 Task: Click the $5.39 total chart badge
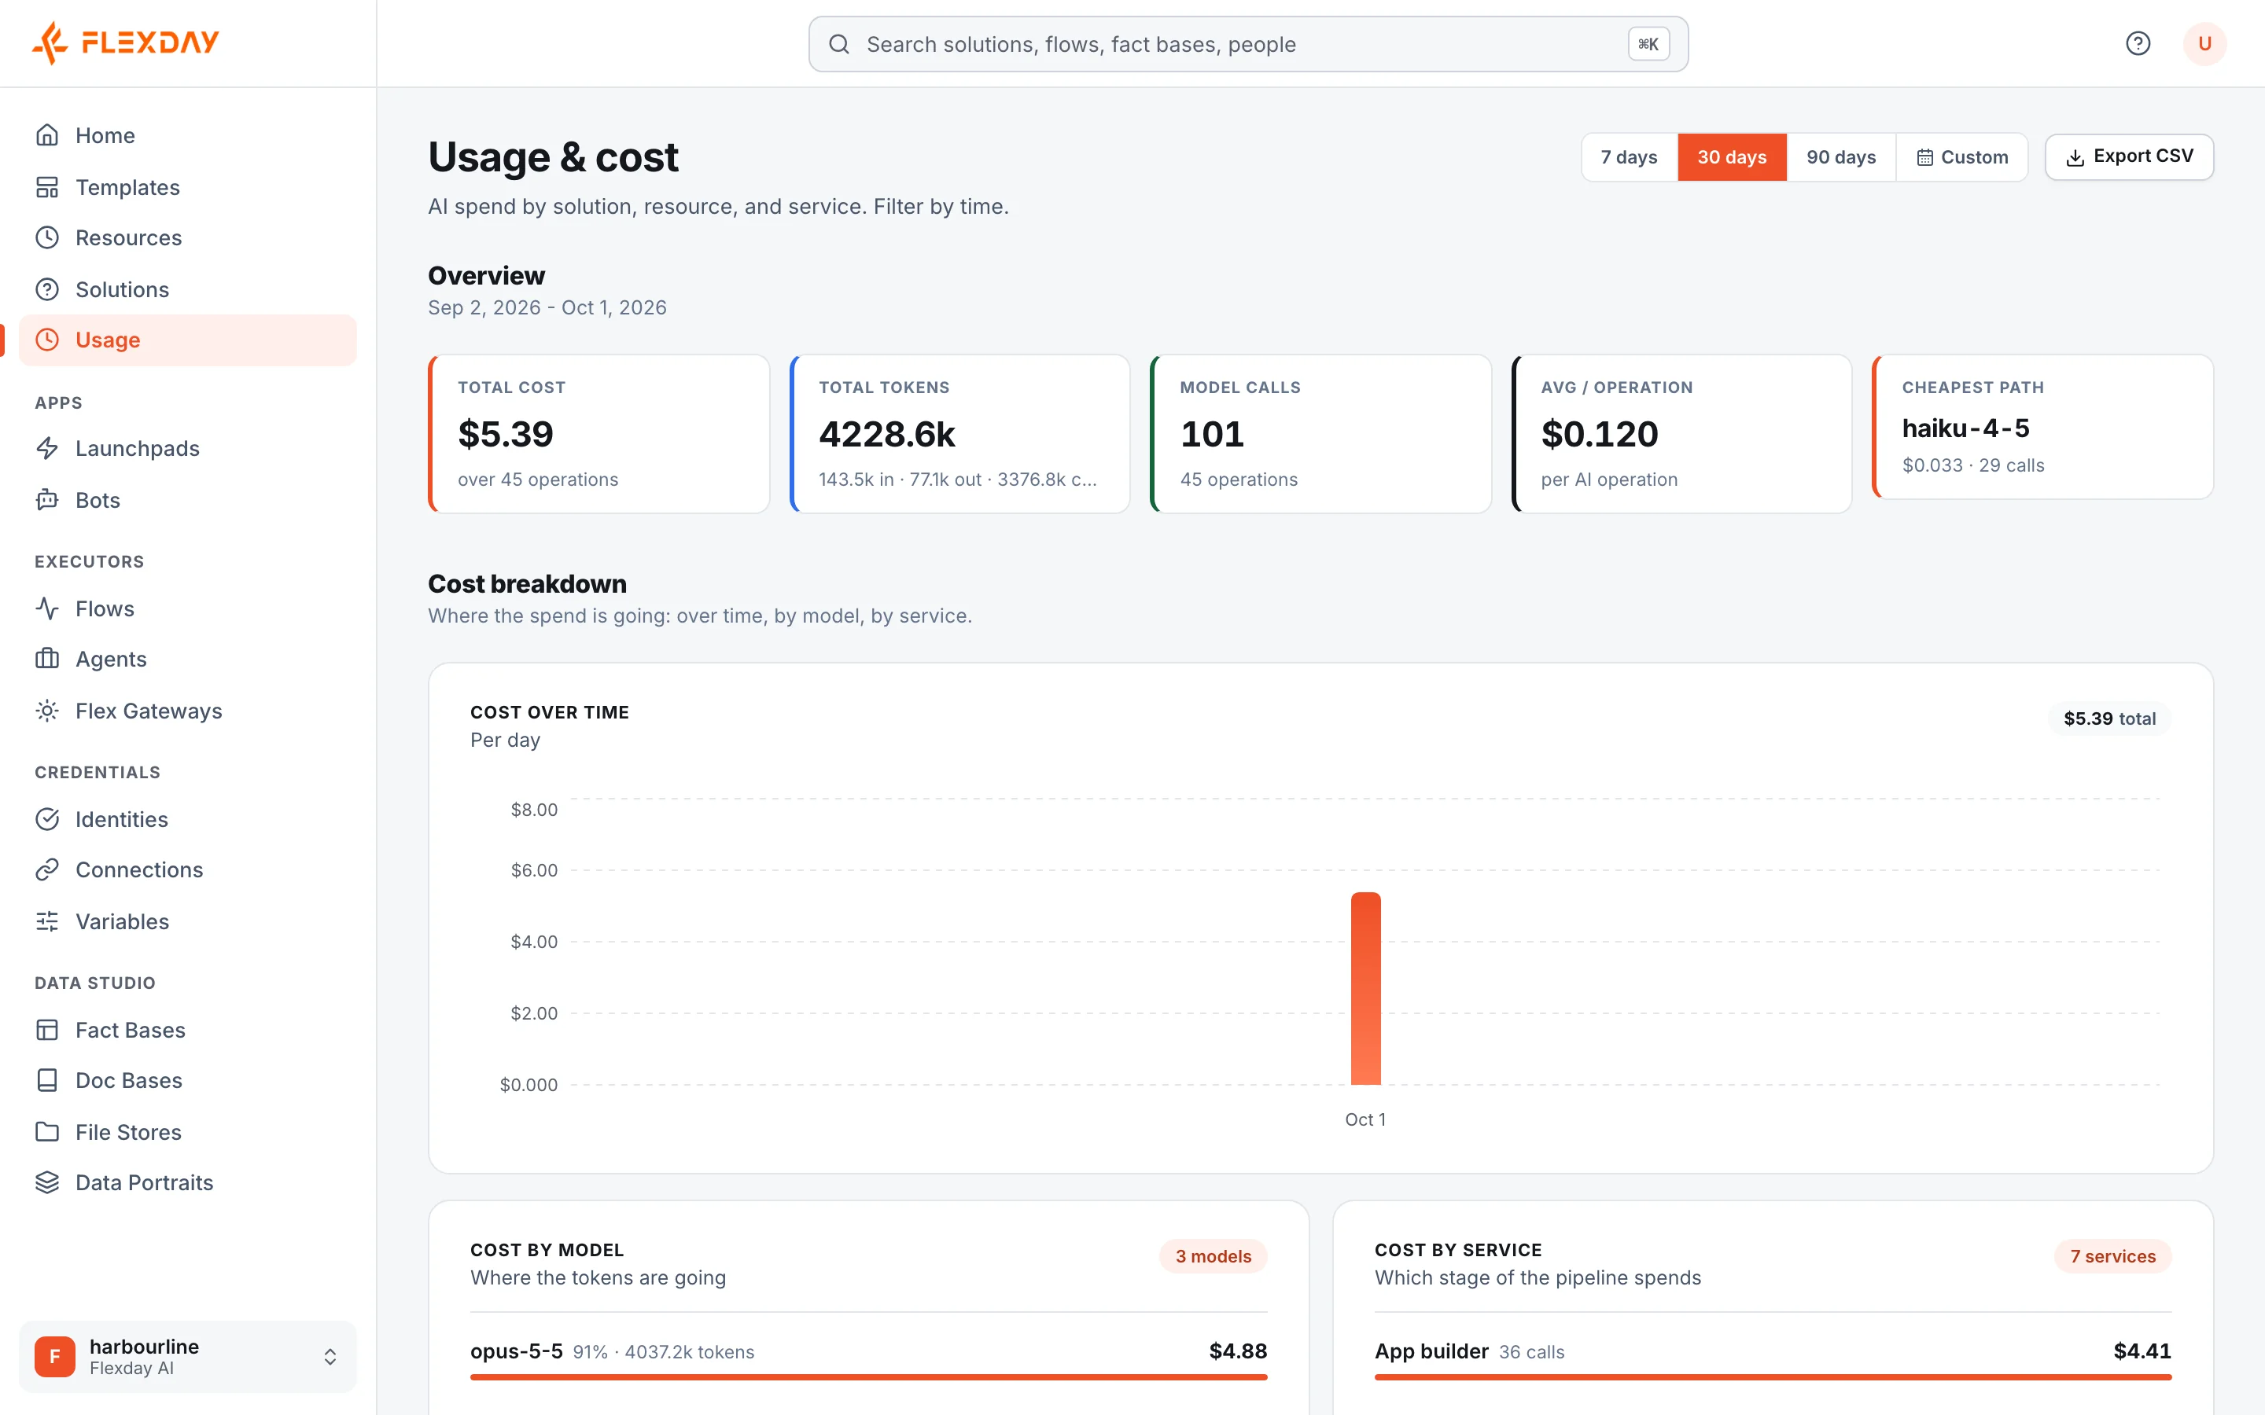pyautogui.click(x=2109, y=719)
